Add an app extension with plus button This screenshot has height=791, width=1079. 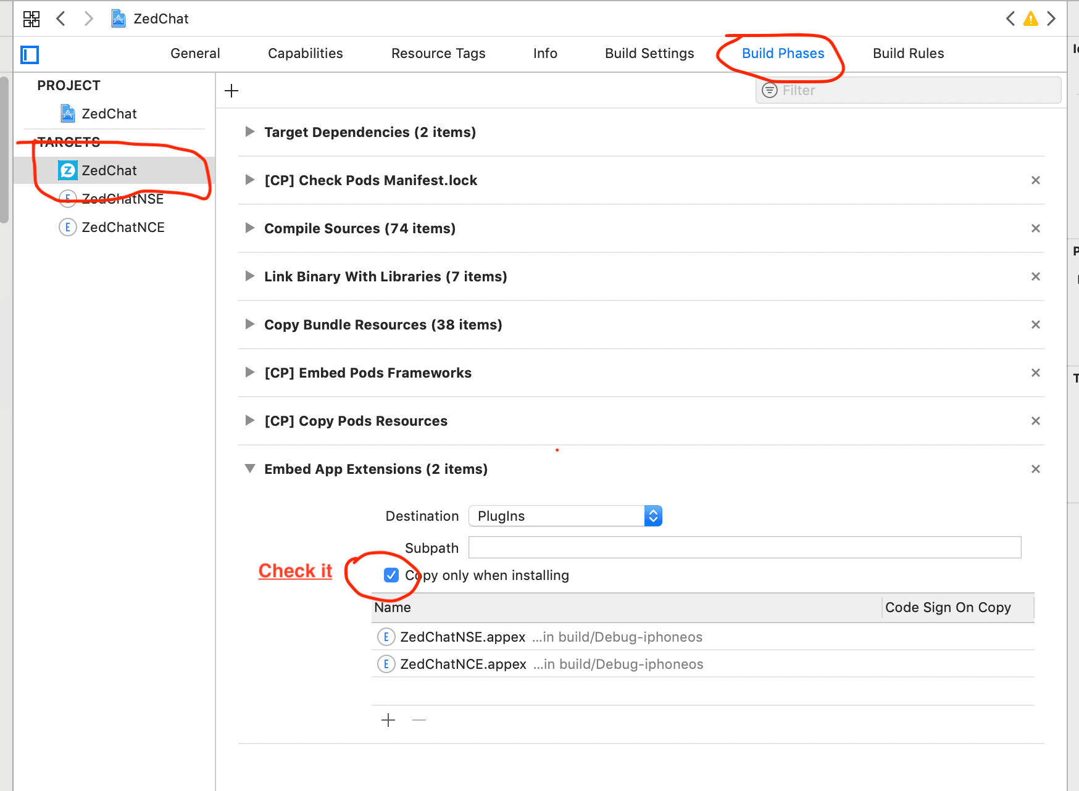point(388,720)
